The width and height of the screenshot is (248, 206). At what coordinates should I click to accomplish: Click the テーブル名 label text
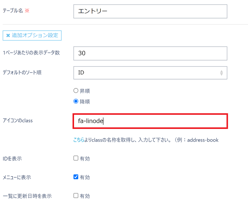13,11
